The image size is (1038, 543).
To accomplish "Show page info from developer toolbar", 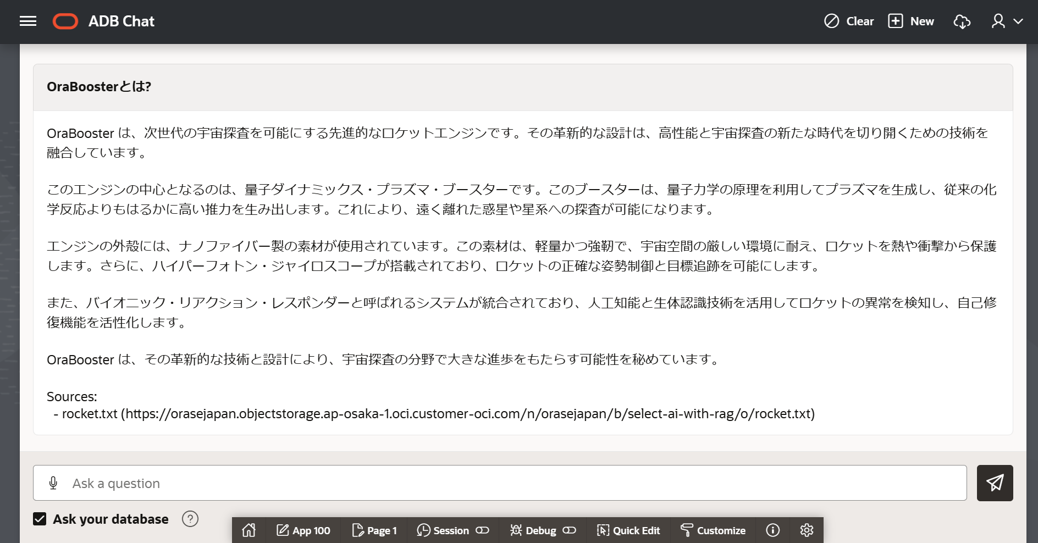I will (x=772, y=530).
